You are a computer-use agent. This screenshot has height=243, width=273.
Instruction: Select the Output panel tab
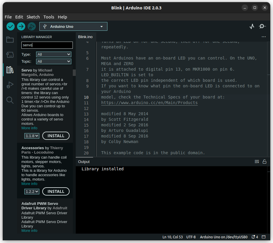click(84, 162)
